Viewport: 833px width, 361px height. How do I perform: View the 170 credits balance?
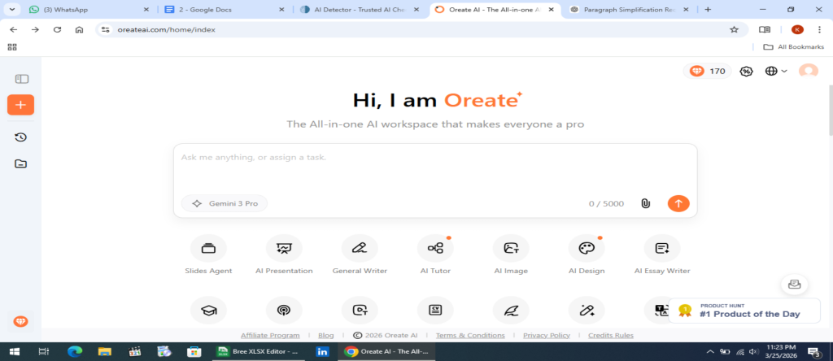[x=708, y=71]
